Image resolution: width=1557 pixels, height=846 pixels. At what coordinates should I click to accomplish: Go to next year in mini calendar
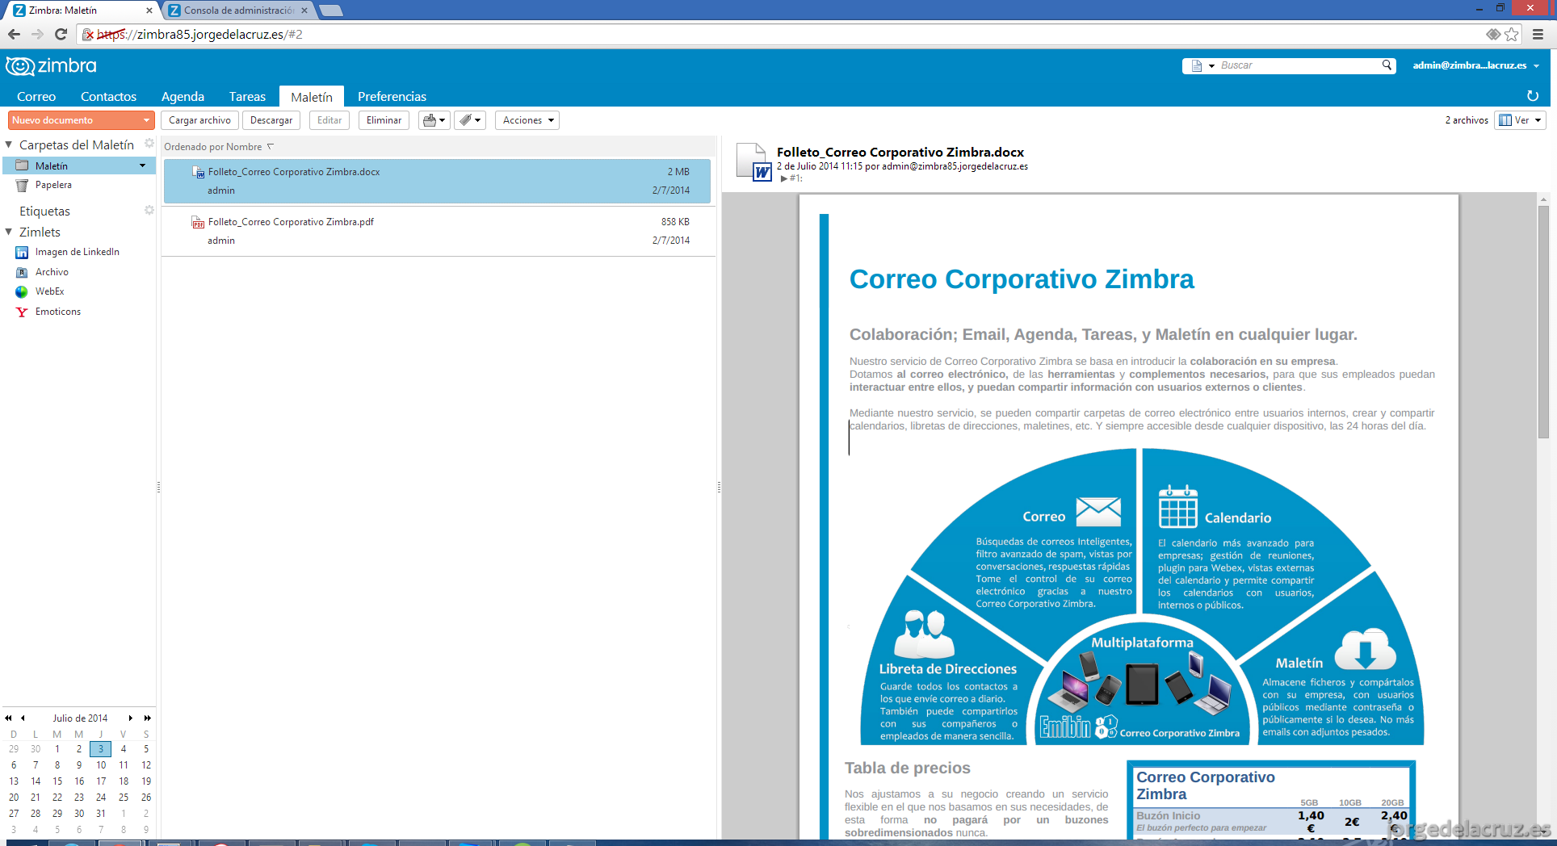point(147,718)
